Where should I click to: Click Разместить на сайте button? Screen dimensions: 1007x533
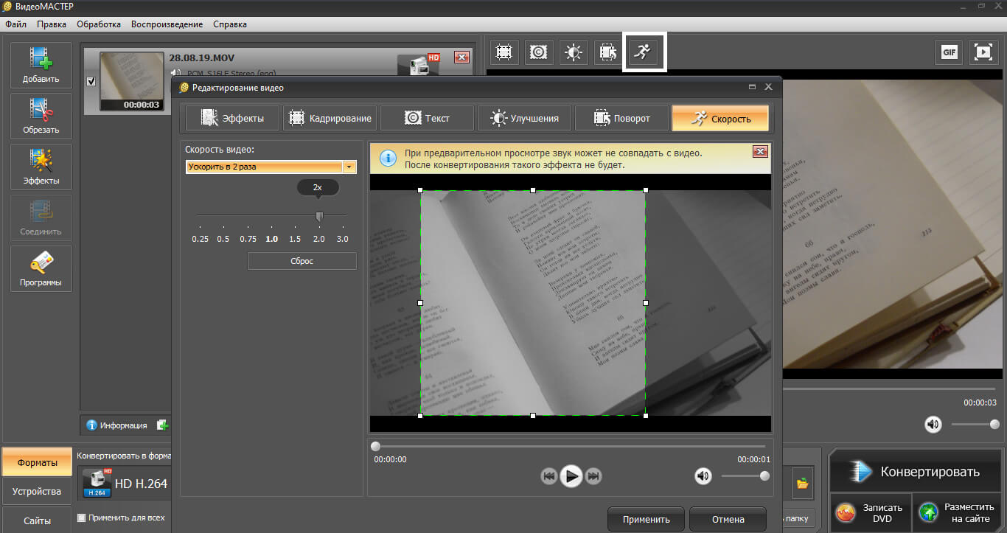click(957, 512)
